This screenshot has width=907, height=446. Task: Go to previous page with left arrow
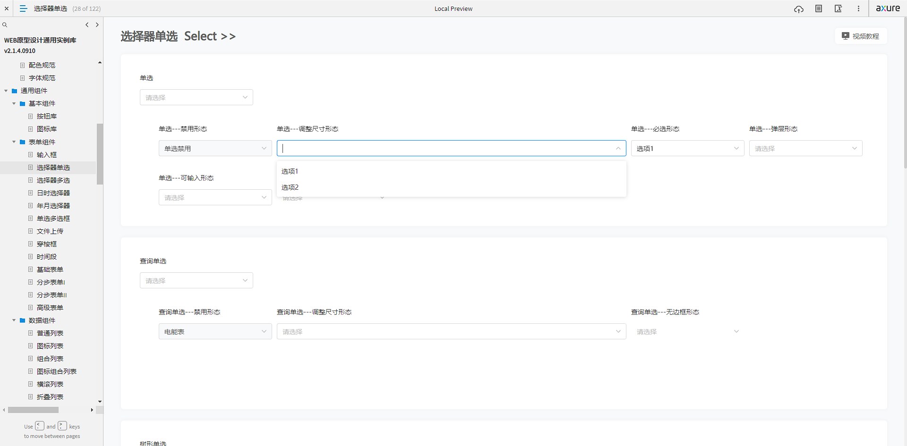pyautogui.click(x=87, y=25)
